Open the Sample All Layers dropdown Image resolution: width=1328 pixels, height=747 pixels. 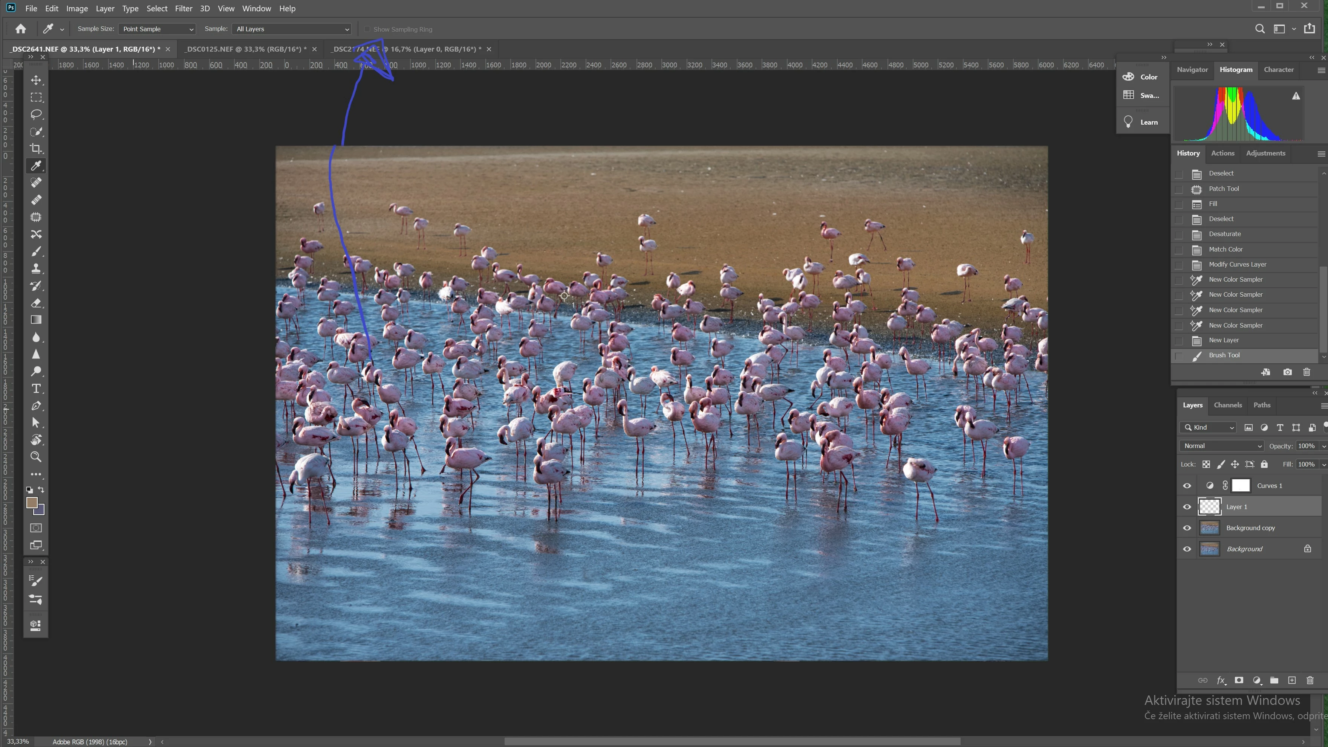point(292,29)
